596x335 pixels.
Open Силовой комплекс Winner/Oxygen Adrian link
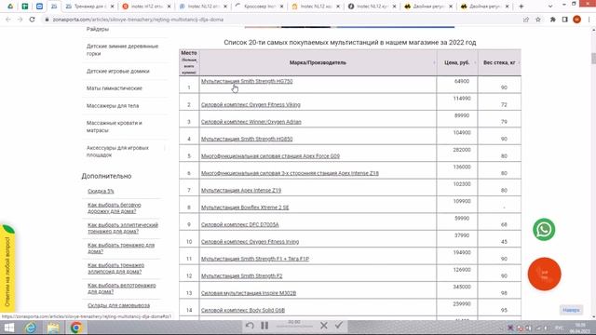point(251,122)
